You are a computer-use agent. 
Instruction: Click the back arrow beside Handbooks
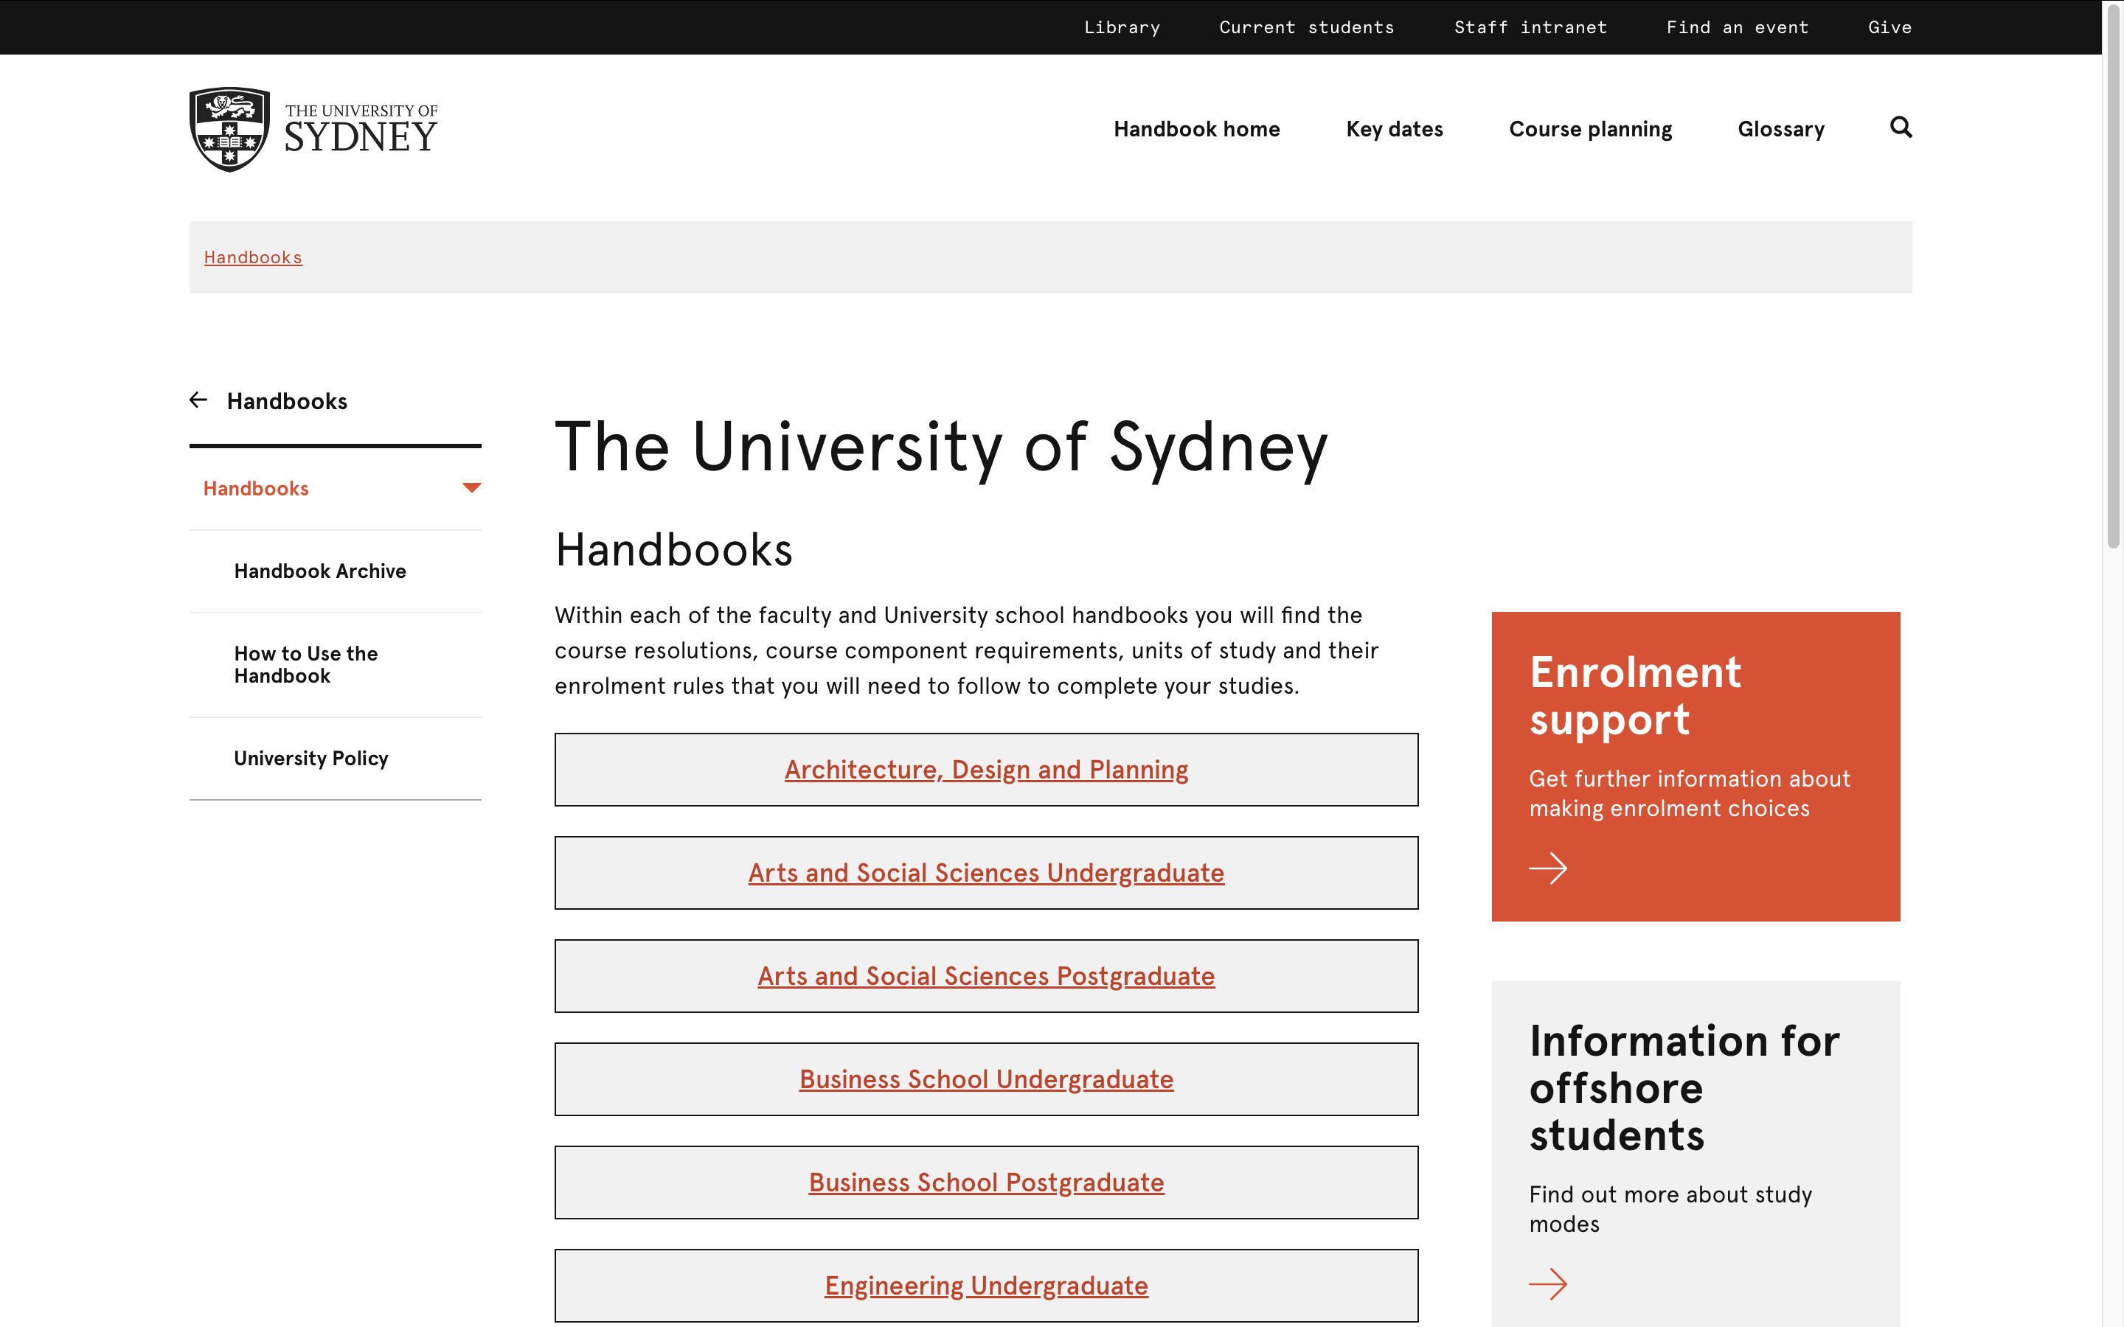198,400
